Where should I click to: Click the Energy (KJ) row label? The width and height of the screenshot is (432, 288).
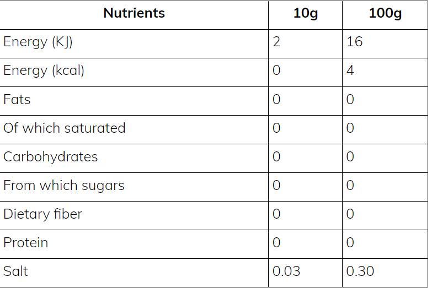[x=38, y=42]
